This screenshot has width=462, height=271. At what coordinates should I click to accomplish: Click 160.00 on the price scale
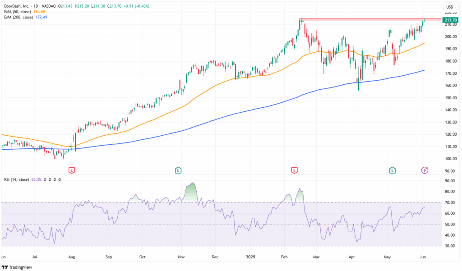tap(451, 86)
